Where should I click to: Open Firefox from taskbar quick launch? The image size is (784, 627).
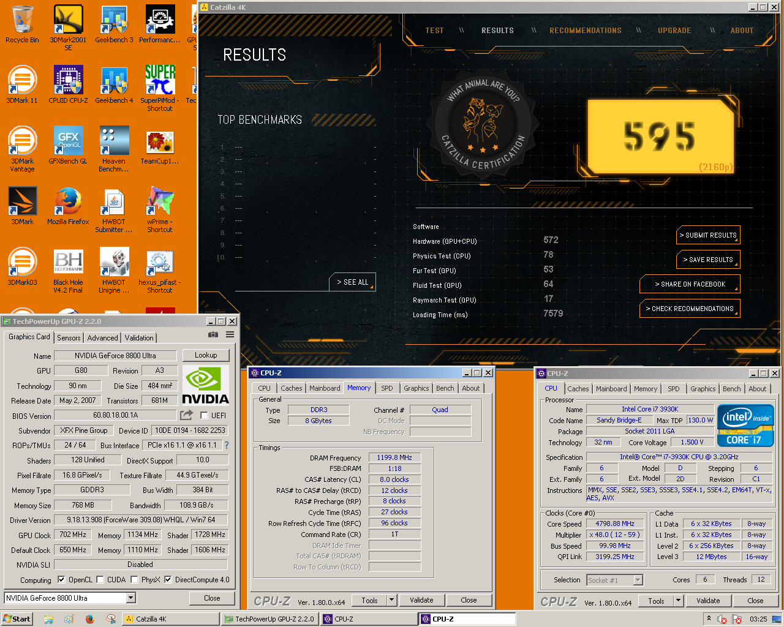[x=89, y=619]
